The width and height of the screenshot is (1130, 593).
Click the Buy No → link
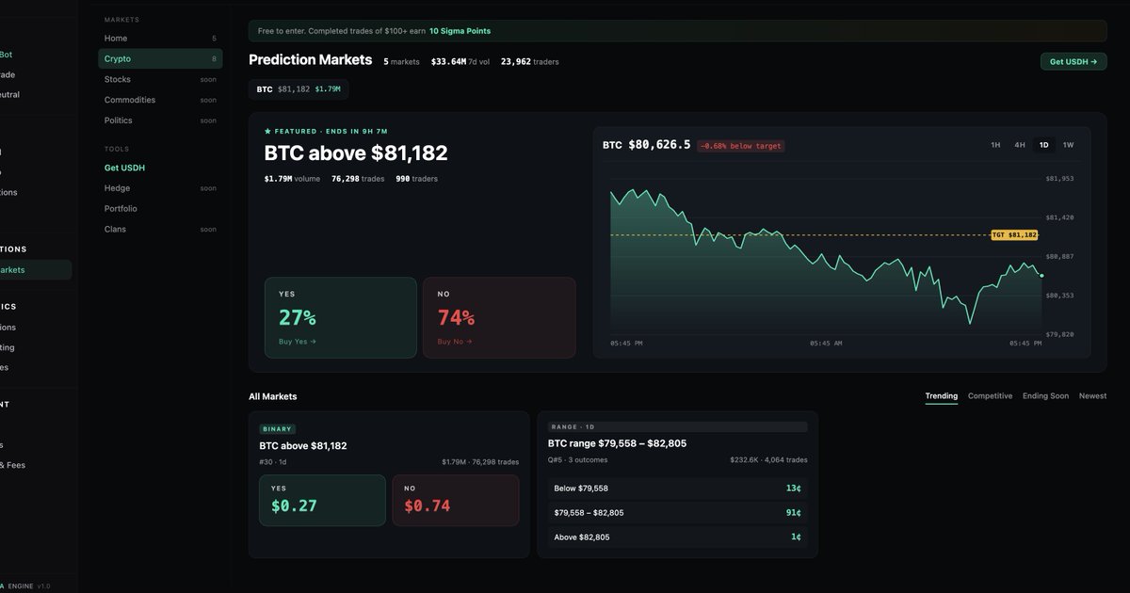(x=455, y=342)
